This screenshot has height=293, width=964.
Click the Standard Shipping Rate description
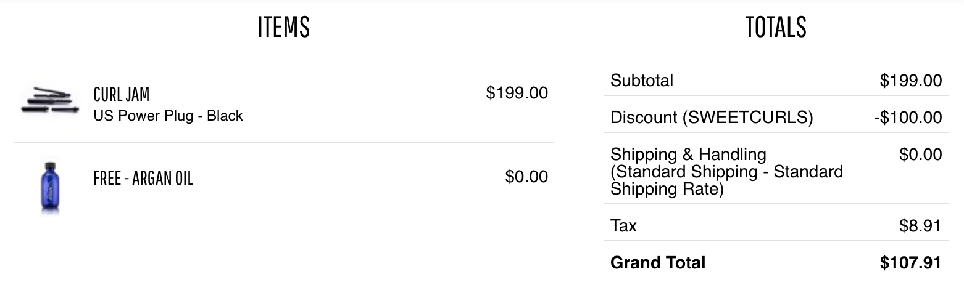726,180
